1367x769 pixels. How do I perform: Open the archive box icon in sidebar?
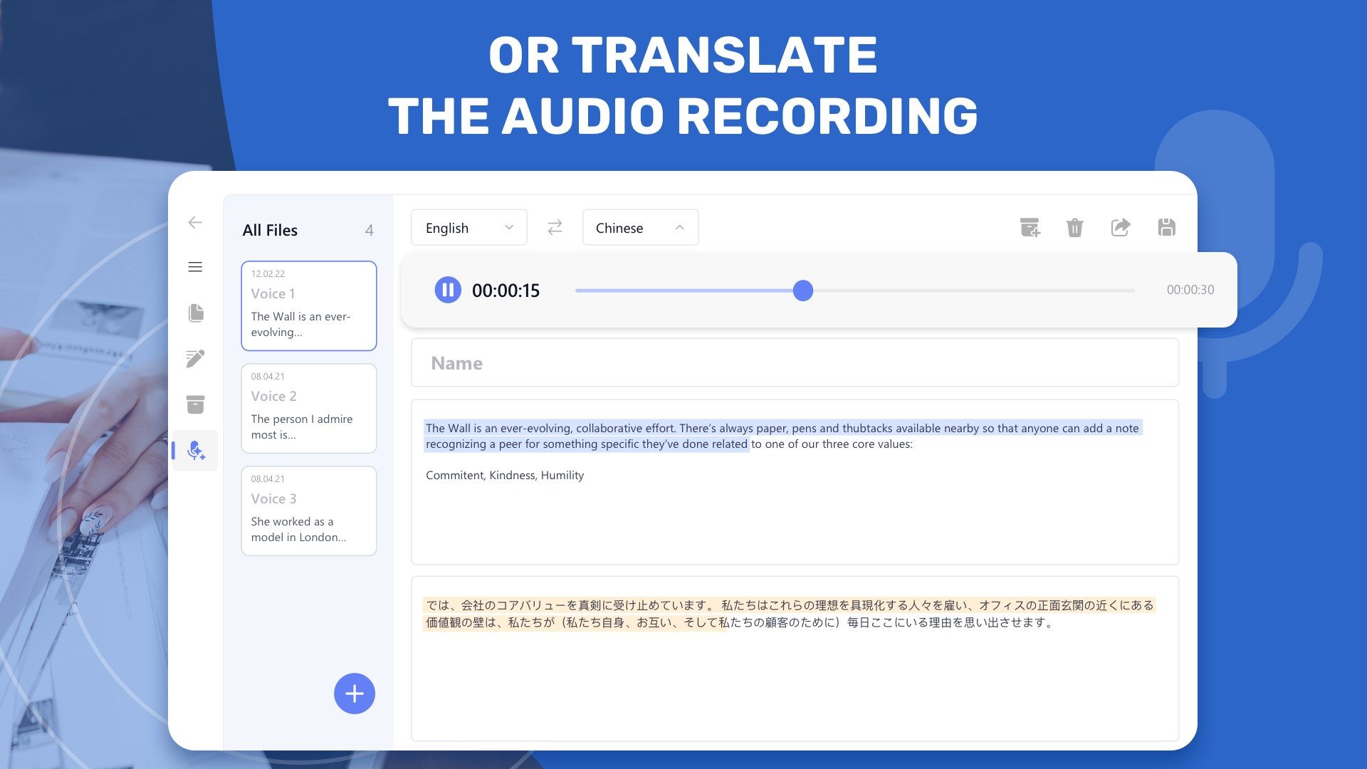click(196, 404)
